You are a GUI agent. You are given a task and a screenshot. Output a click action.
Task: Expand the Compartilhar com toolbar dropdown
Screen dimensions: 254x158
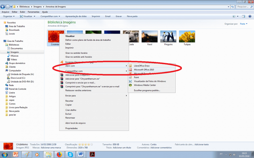[50, 16]
